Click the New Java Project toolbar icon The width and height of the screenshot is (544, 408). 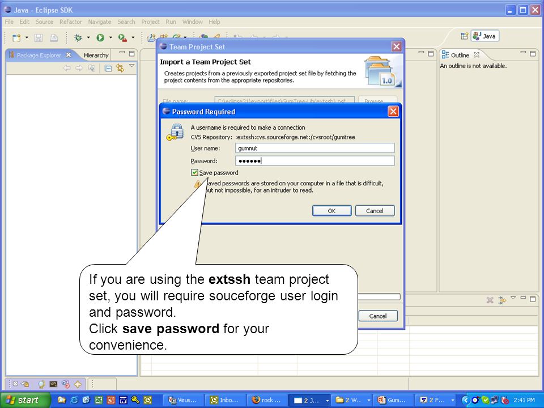151,37
